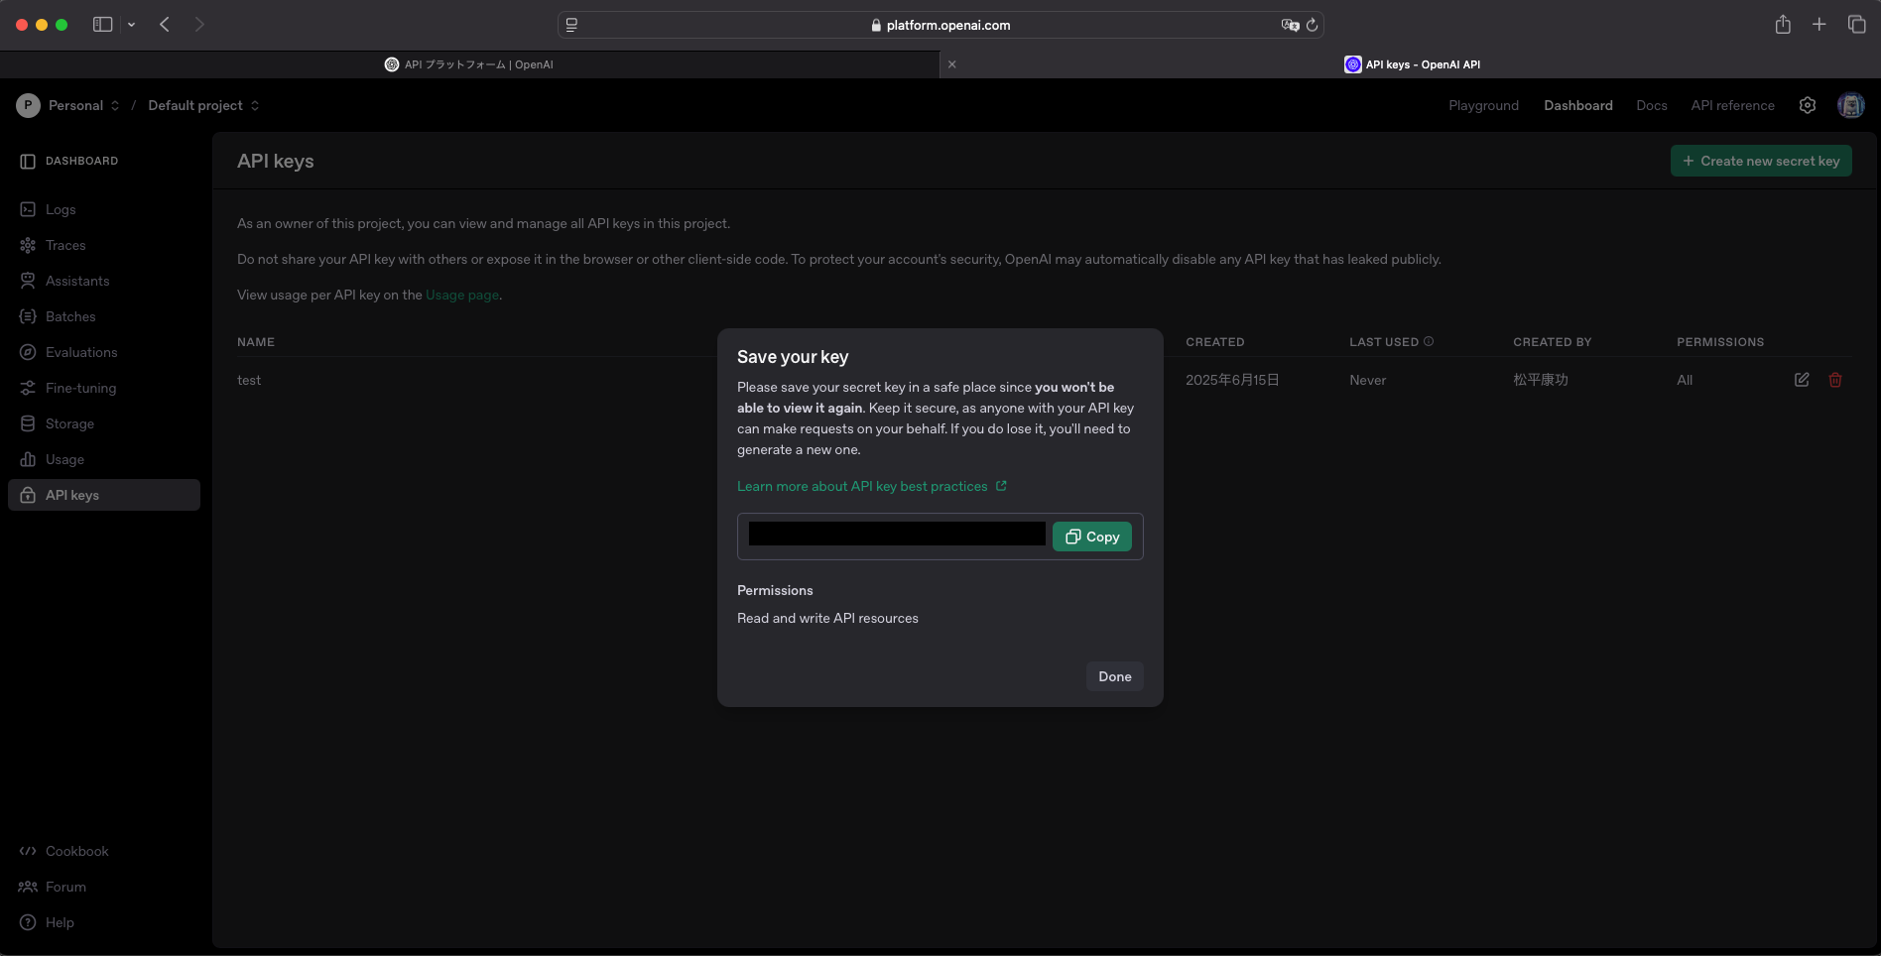This screenshot has height=956, width=1881.
Task: Click the All permissions cell
Action: pos(1685,380)
